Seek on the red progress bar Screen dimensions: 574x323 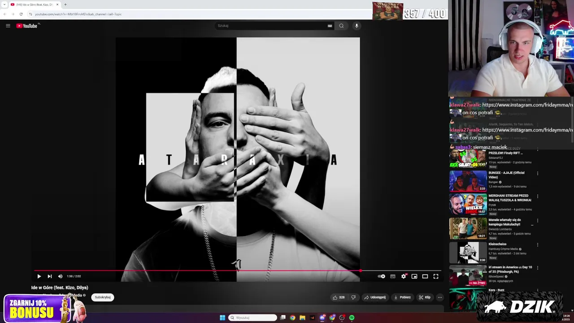point(237,271)
